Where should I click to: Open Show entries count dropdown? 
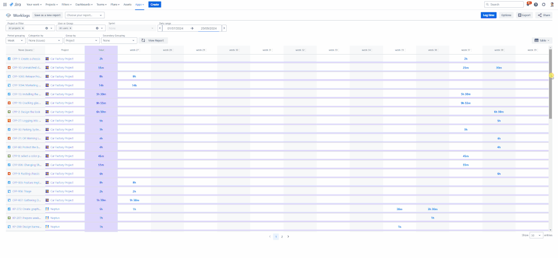[x=536, y=236]
